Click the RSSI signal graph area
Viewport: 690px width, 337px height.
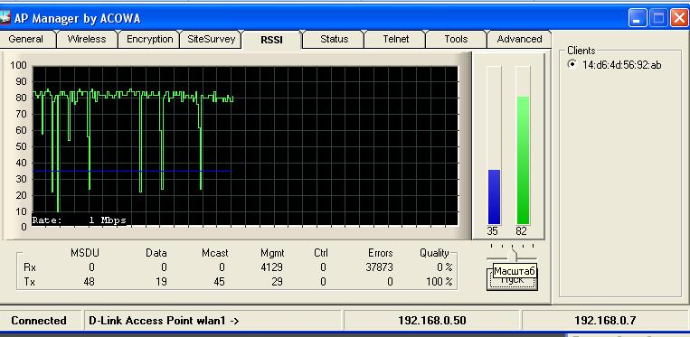(245, 145)
